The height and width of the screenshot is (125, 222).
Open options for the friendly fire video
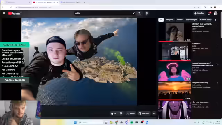(x=217, y=44)
